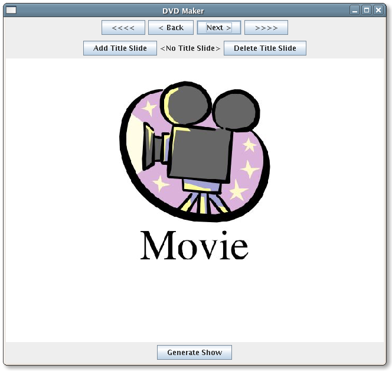This screenshot has width=392, height=371.
Task: Click the movie camera slide image
Action: tap(194, 151)
